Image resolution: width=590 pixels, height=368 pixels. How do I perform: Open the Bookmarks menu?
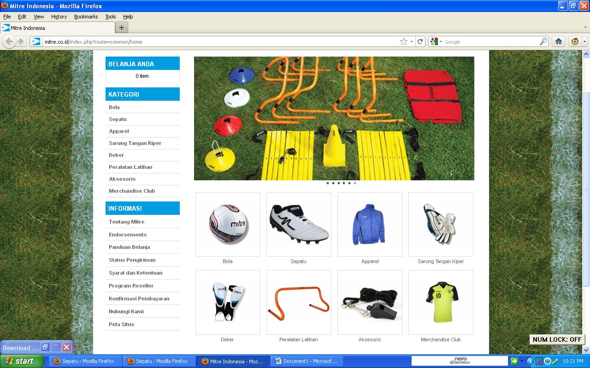86,17
